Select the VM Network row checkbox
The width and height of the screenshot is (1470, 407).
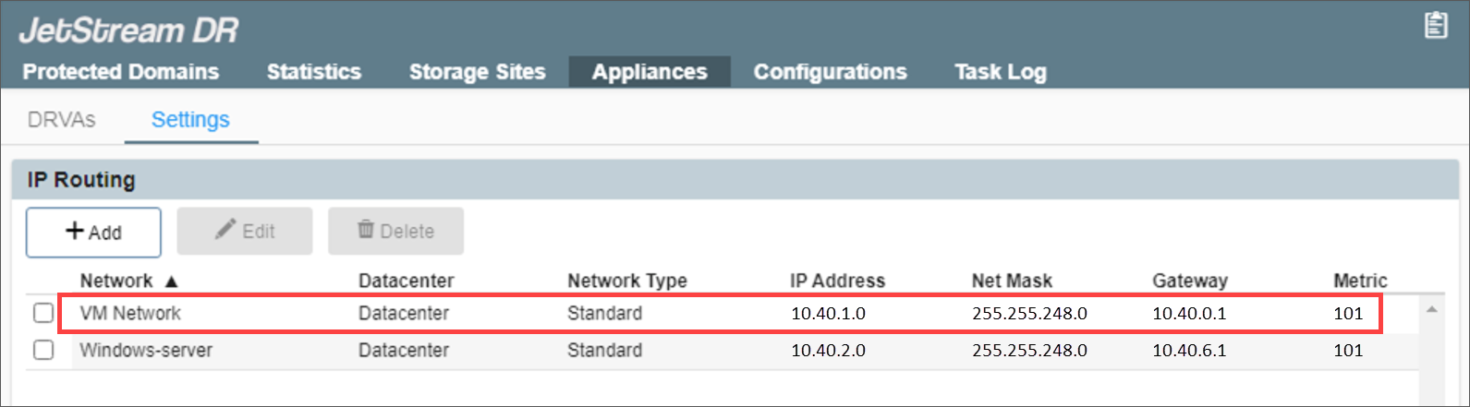pos(43,313)
